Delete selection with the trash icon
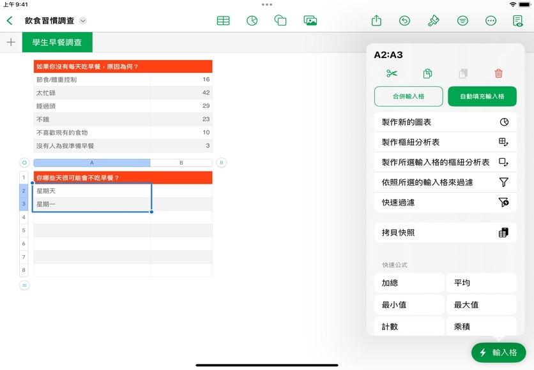This screenshot has height=370, width=534. pyautogui.click(x=498, y=74)
